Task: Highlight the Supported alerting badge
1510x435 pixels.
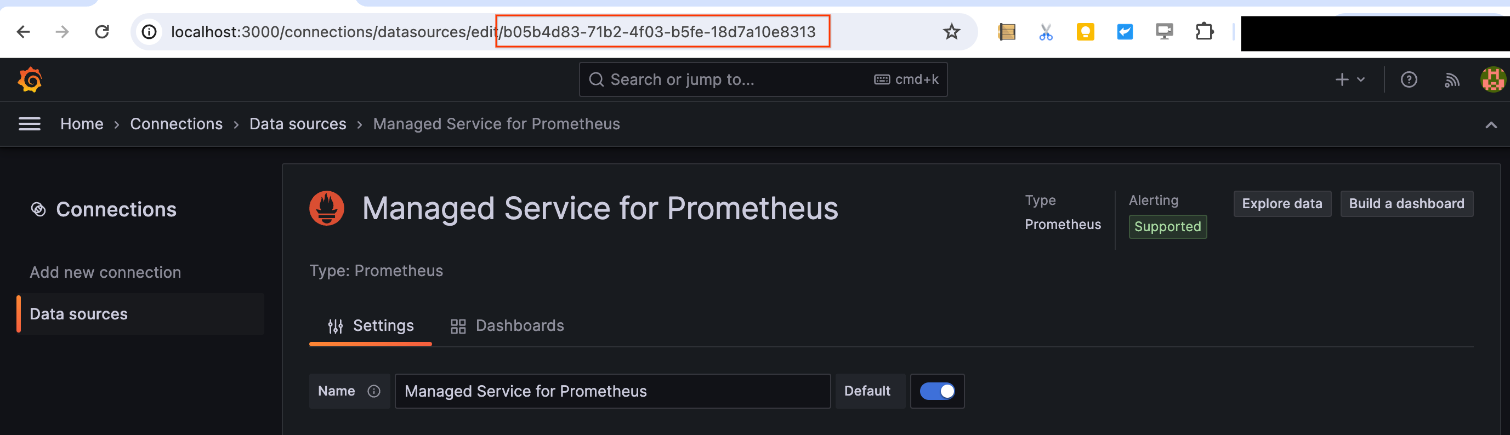Action: (1167, 227)
